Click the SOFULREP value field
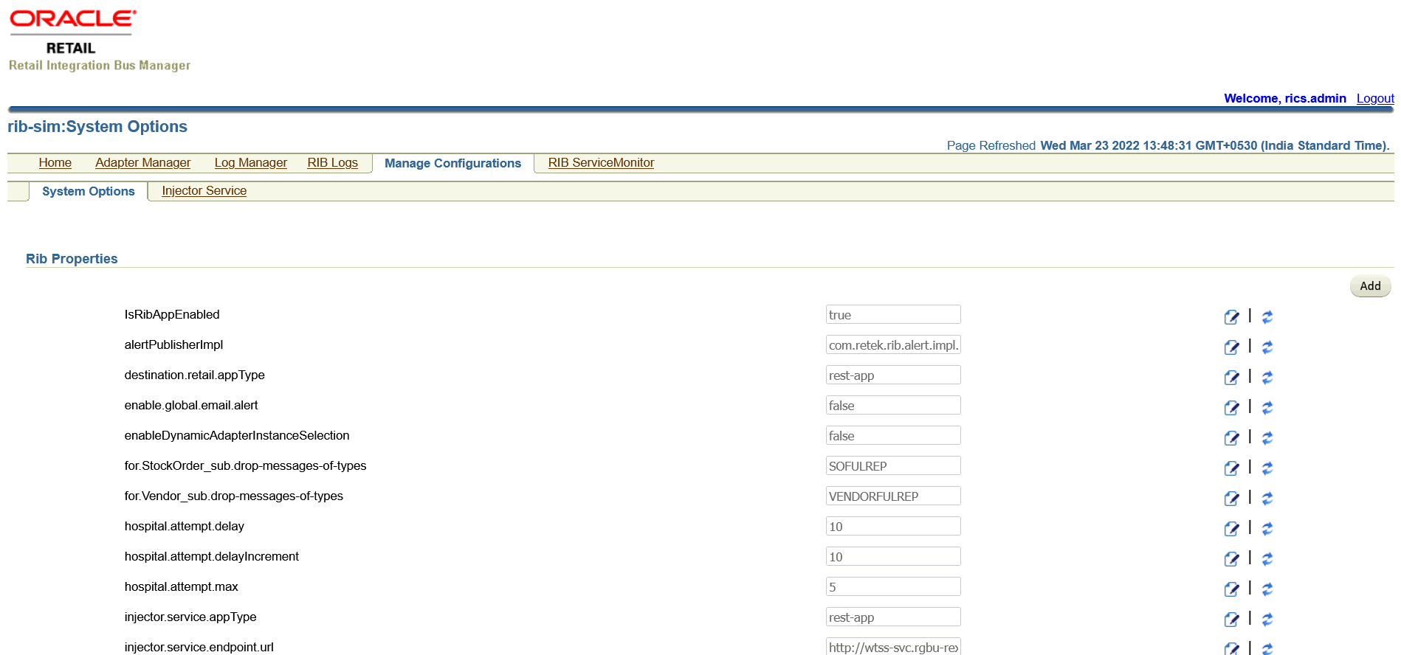This screenshot has height=655, width=1401. tap(893, 466)
